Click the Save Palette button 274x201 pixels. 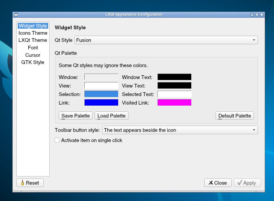point(76,116)
